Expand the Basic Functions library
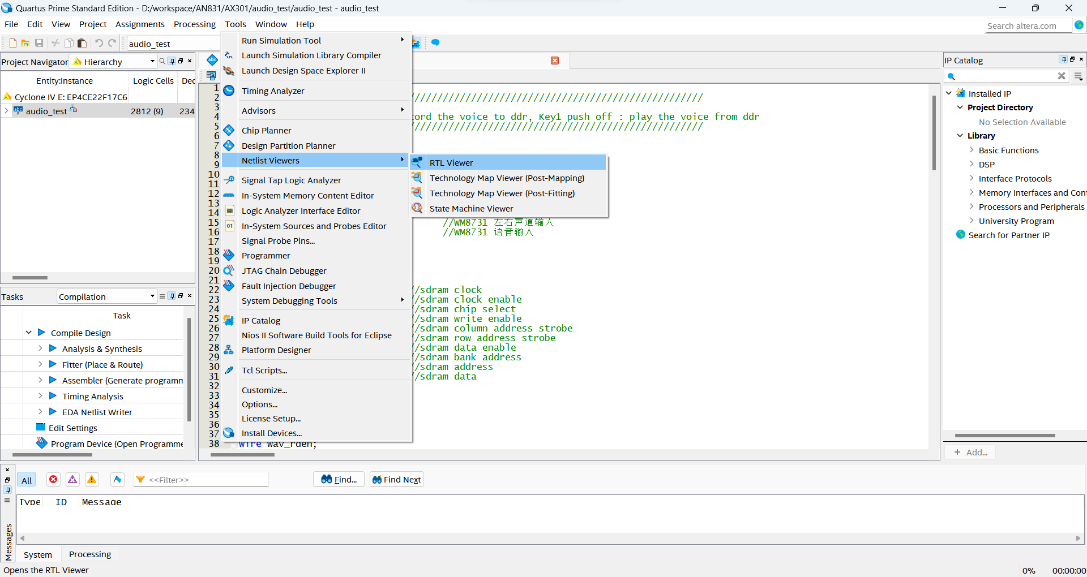The image size is (1087, 577). coord(972,150)
